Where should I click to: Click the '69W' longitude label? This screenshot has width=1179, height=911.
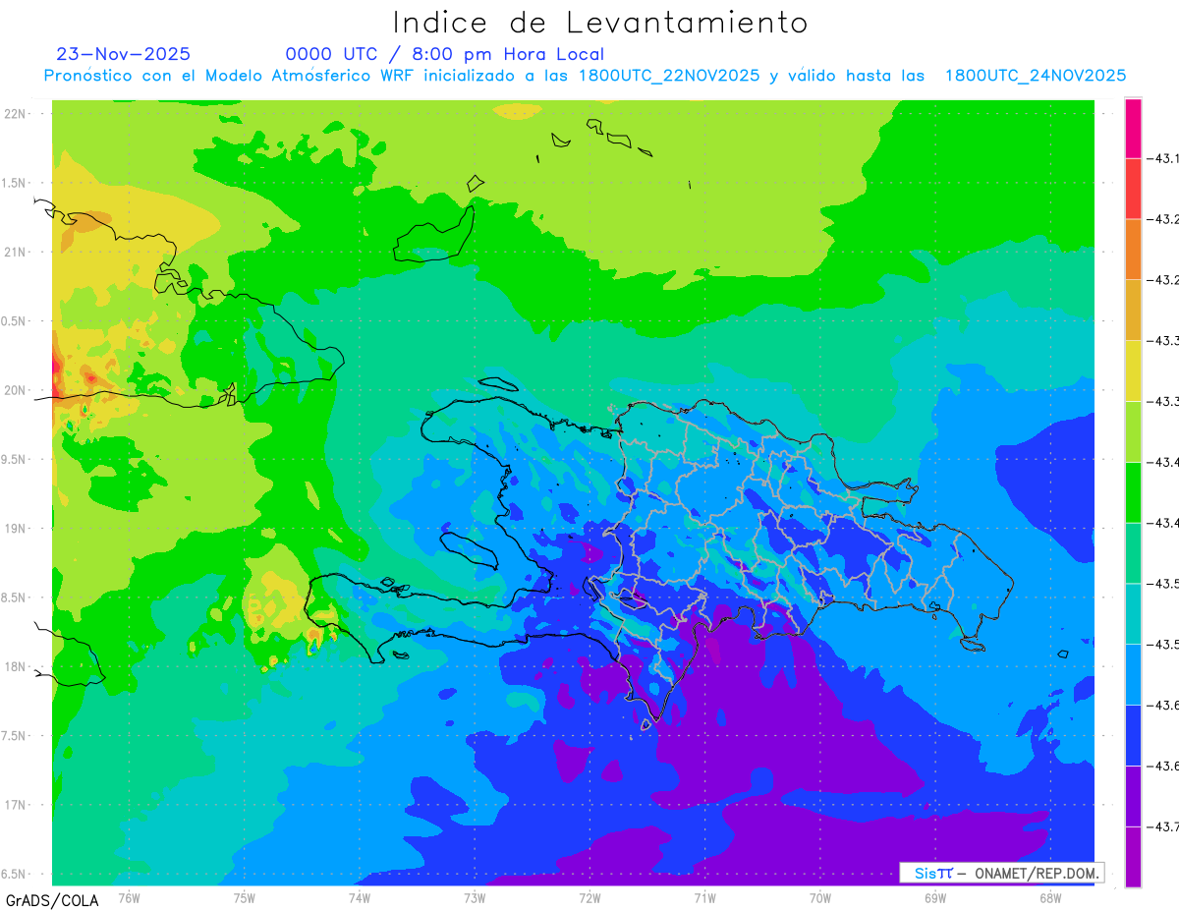click(x=935, y=898)
